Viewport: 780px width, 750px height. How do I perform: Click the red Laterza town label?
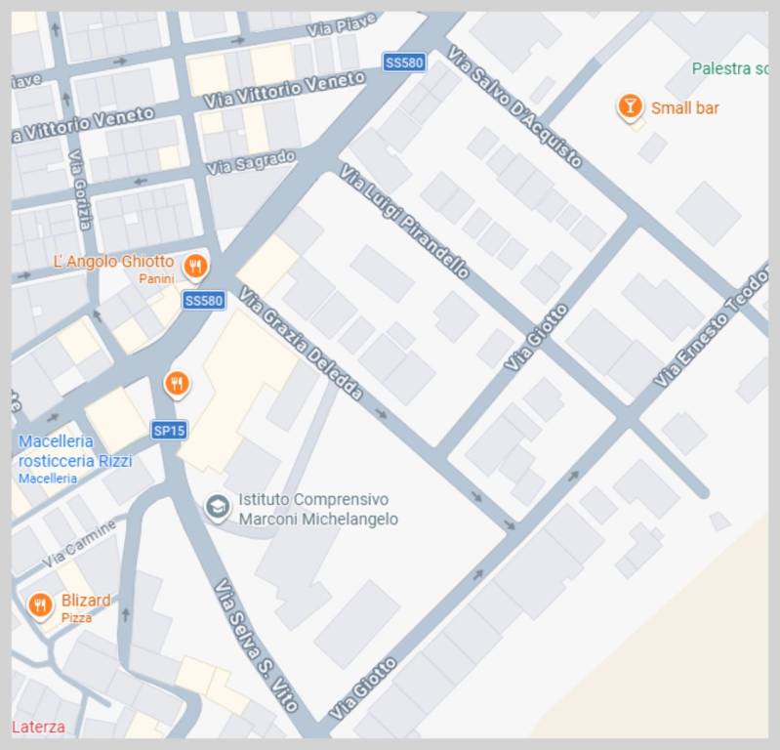39,727
